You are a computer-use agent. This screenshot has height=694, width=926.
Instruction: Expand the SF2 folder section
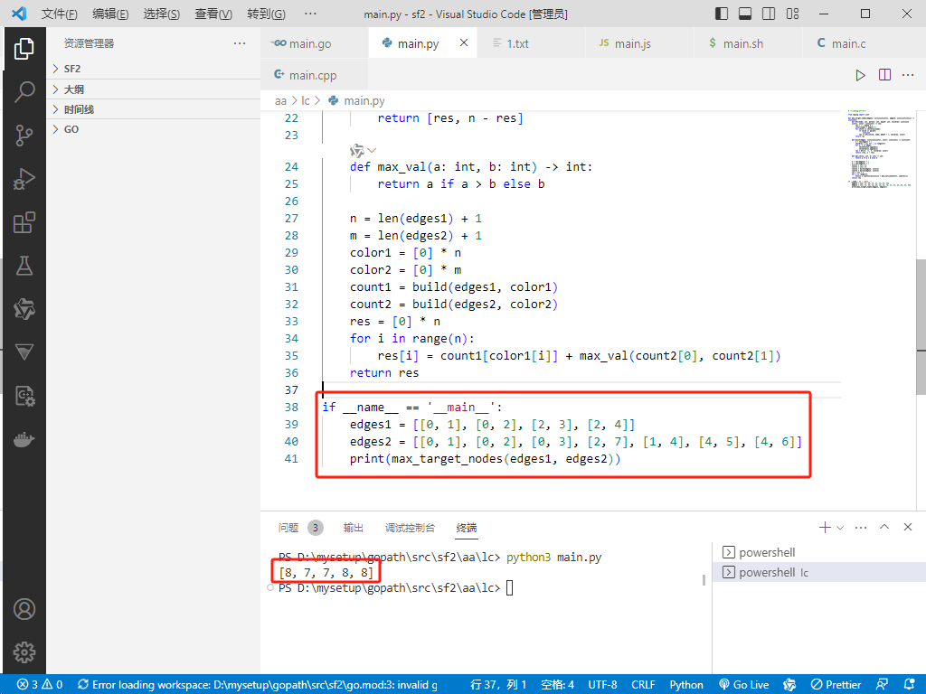pyautogui.click(x=153, y=69)
